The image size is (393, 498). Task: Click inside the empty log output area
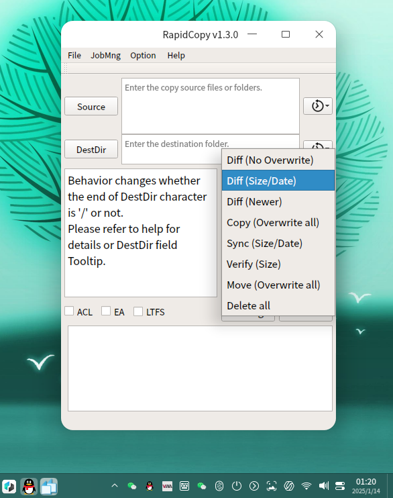pos(200,368)
